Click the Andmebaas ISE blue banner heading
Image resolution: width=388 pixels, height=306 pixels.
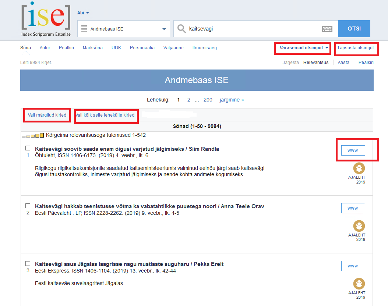click(x=197, y=80)
